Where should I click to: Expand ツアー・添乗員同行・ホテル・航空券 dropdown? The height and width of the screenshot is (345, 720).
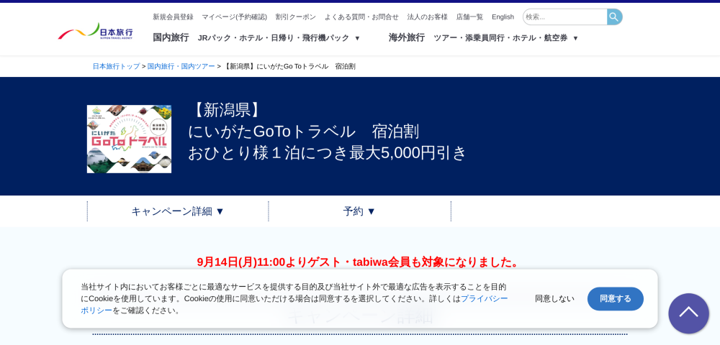505,38
